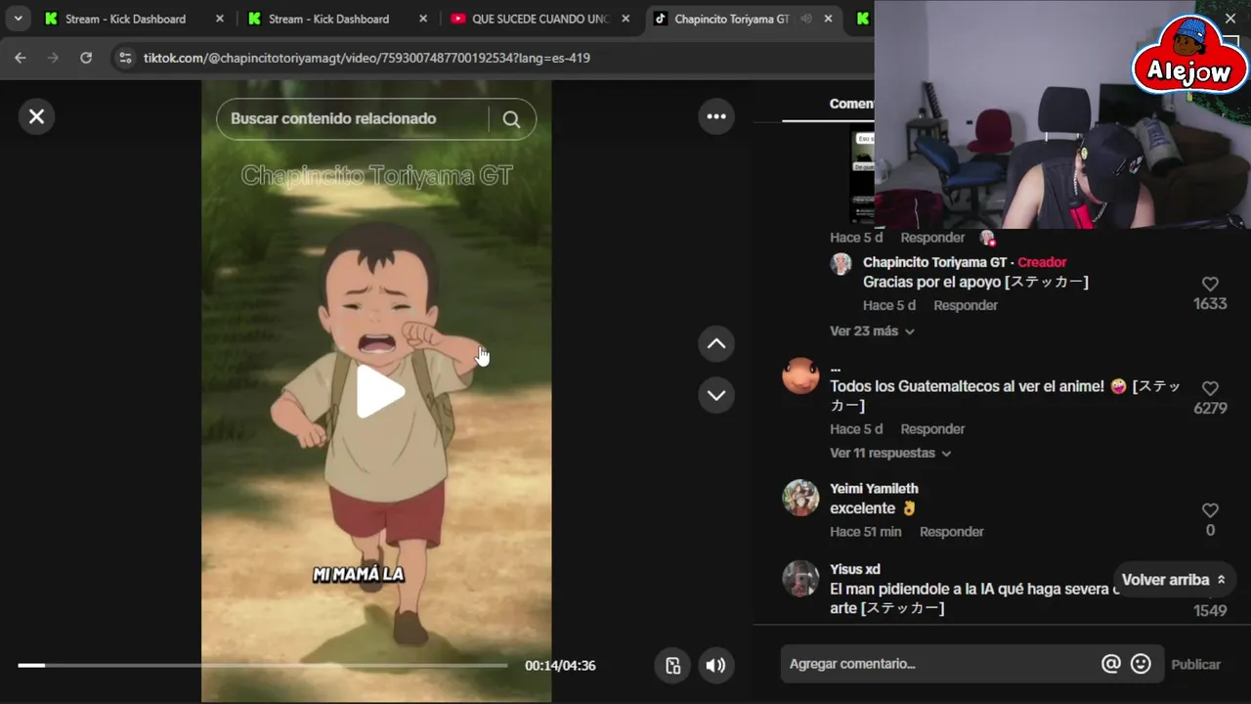Close the TikTok video viewer with X
Image resolution: width=1251 pixels, height=704 pixels.
pyautogui.click(x=36, y=116)
